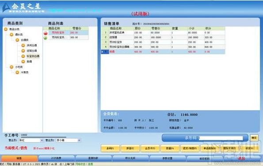Image resolution: width=263 pixels, height=166 pixels.
Task: Open the 营业员1 dropdown showing 张红
Action: [x=31, y=140]
